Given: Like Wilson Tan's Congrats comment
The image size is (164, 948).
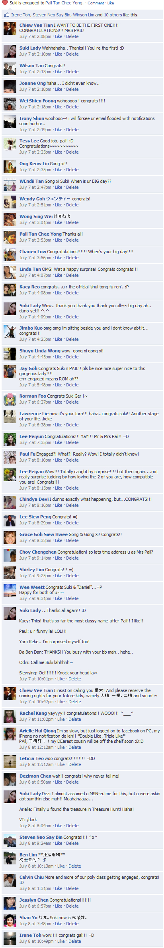Looking at the screenshot, I should pyautogui.click(x=59, y=72).
